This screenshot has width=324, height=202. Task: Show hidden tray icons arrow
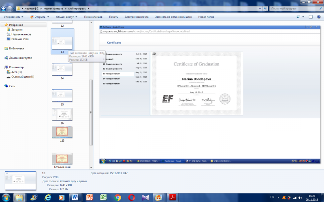click(x=278, y=198)
